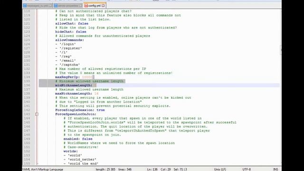Click the 'Unix (LF)' line-ending indicator
304x171 pixels.
pos(220,169)
